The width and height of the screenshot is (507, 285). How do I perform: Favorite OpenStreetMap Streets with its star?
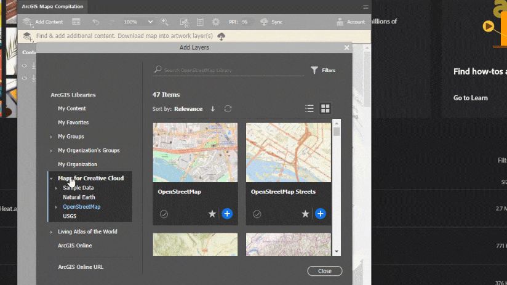pos(305,214)
